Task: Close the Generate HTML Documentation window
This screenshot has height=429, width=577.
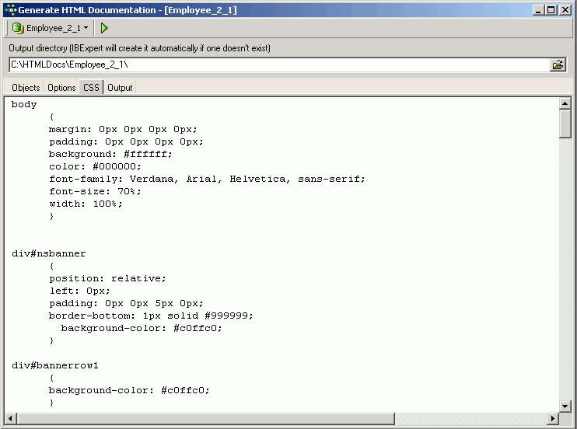Action: [565, 9]
